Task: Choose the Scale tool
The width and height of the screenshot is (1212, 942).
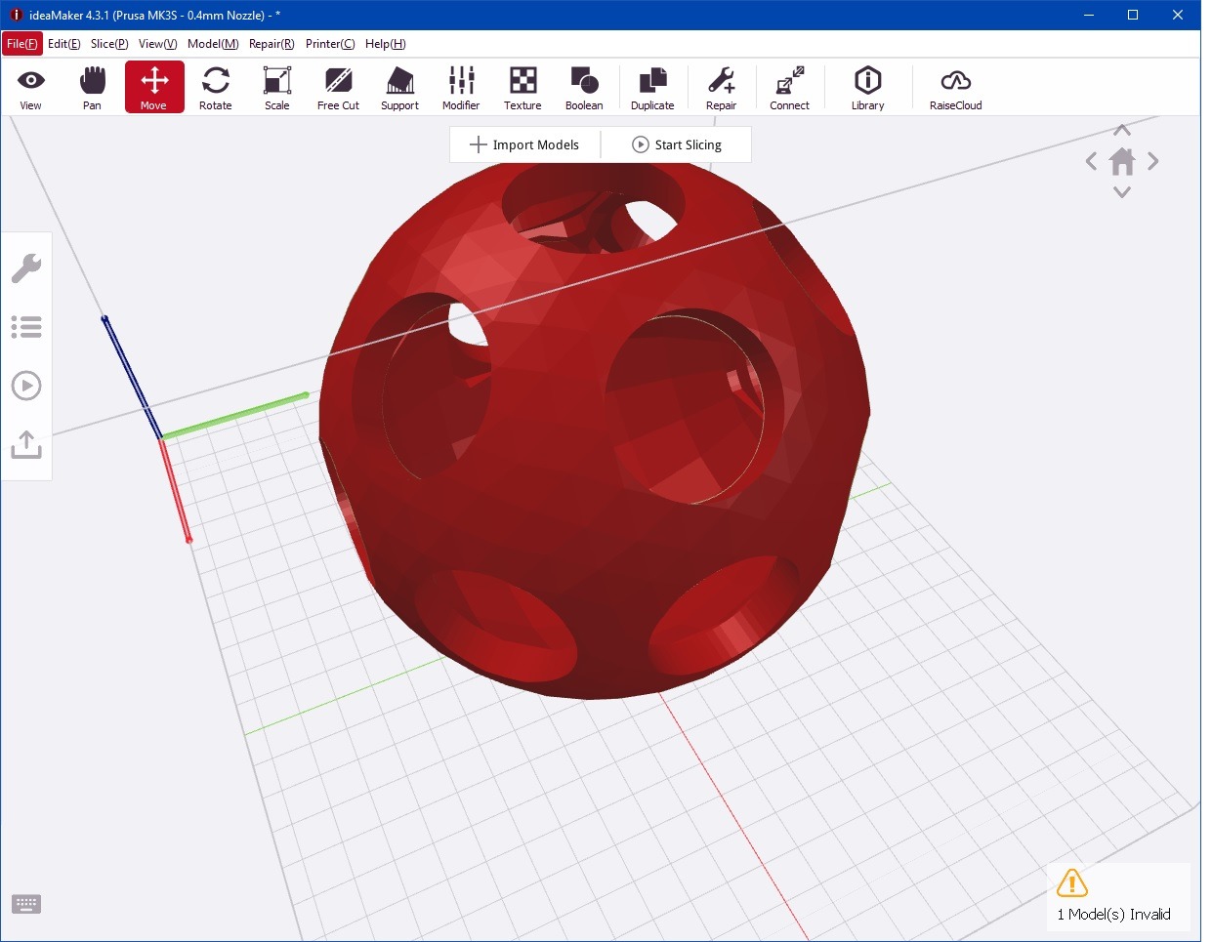Action: pyautogui.click(x=277, y=88)
